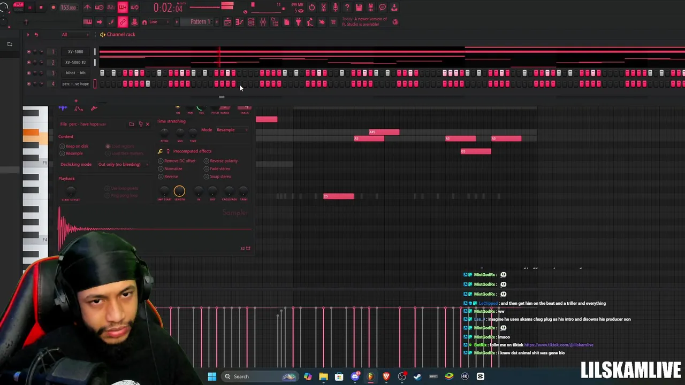Screen dimensions: 685x385
Task: Toggle mute light for perc channel
Action: [x=29, y=84]
